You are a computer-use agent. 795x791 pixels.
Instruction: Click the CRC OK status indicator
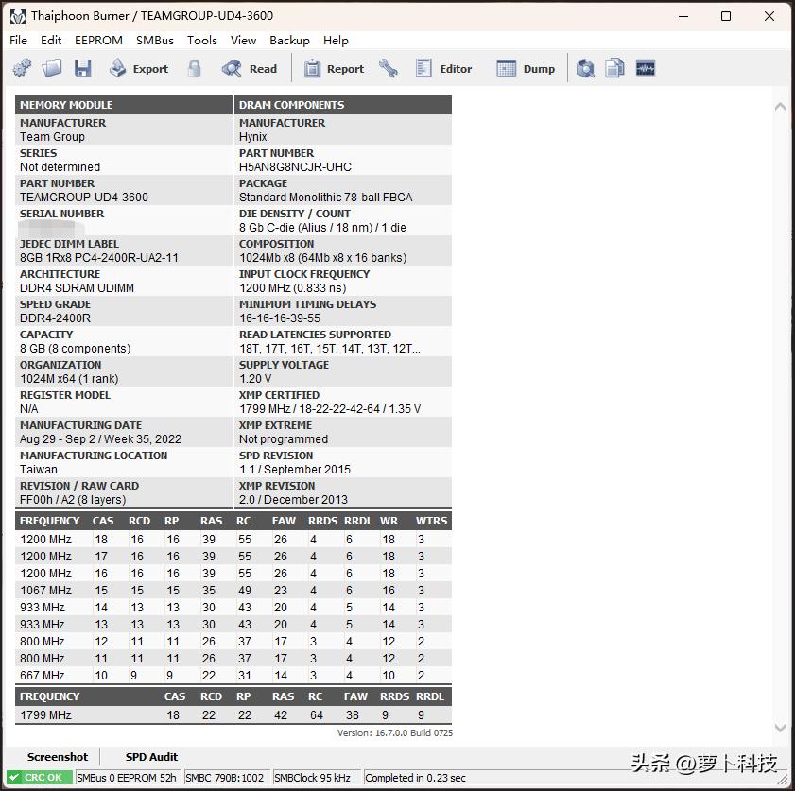click(x=38, y=778)
